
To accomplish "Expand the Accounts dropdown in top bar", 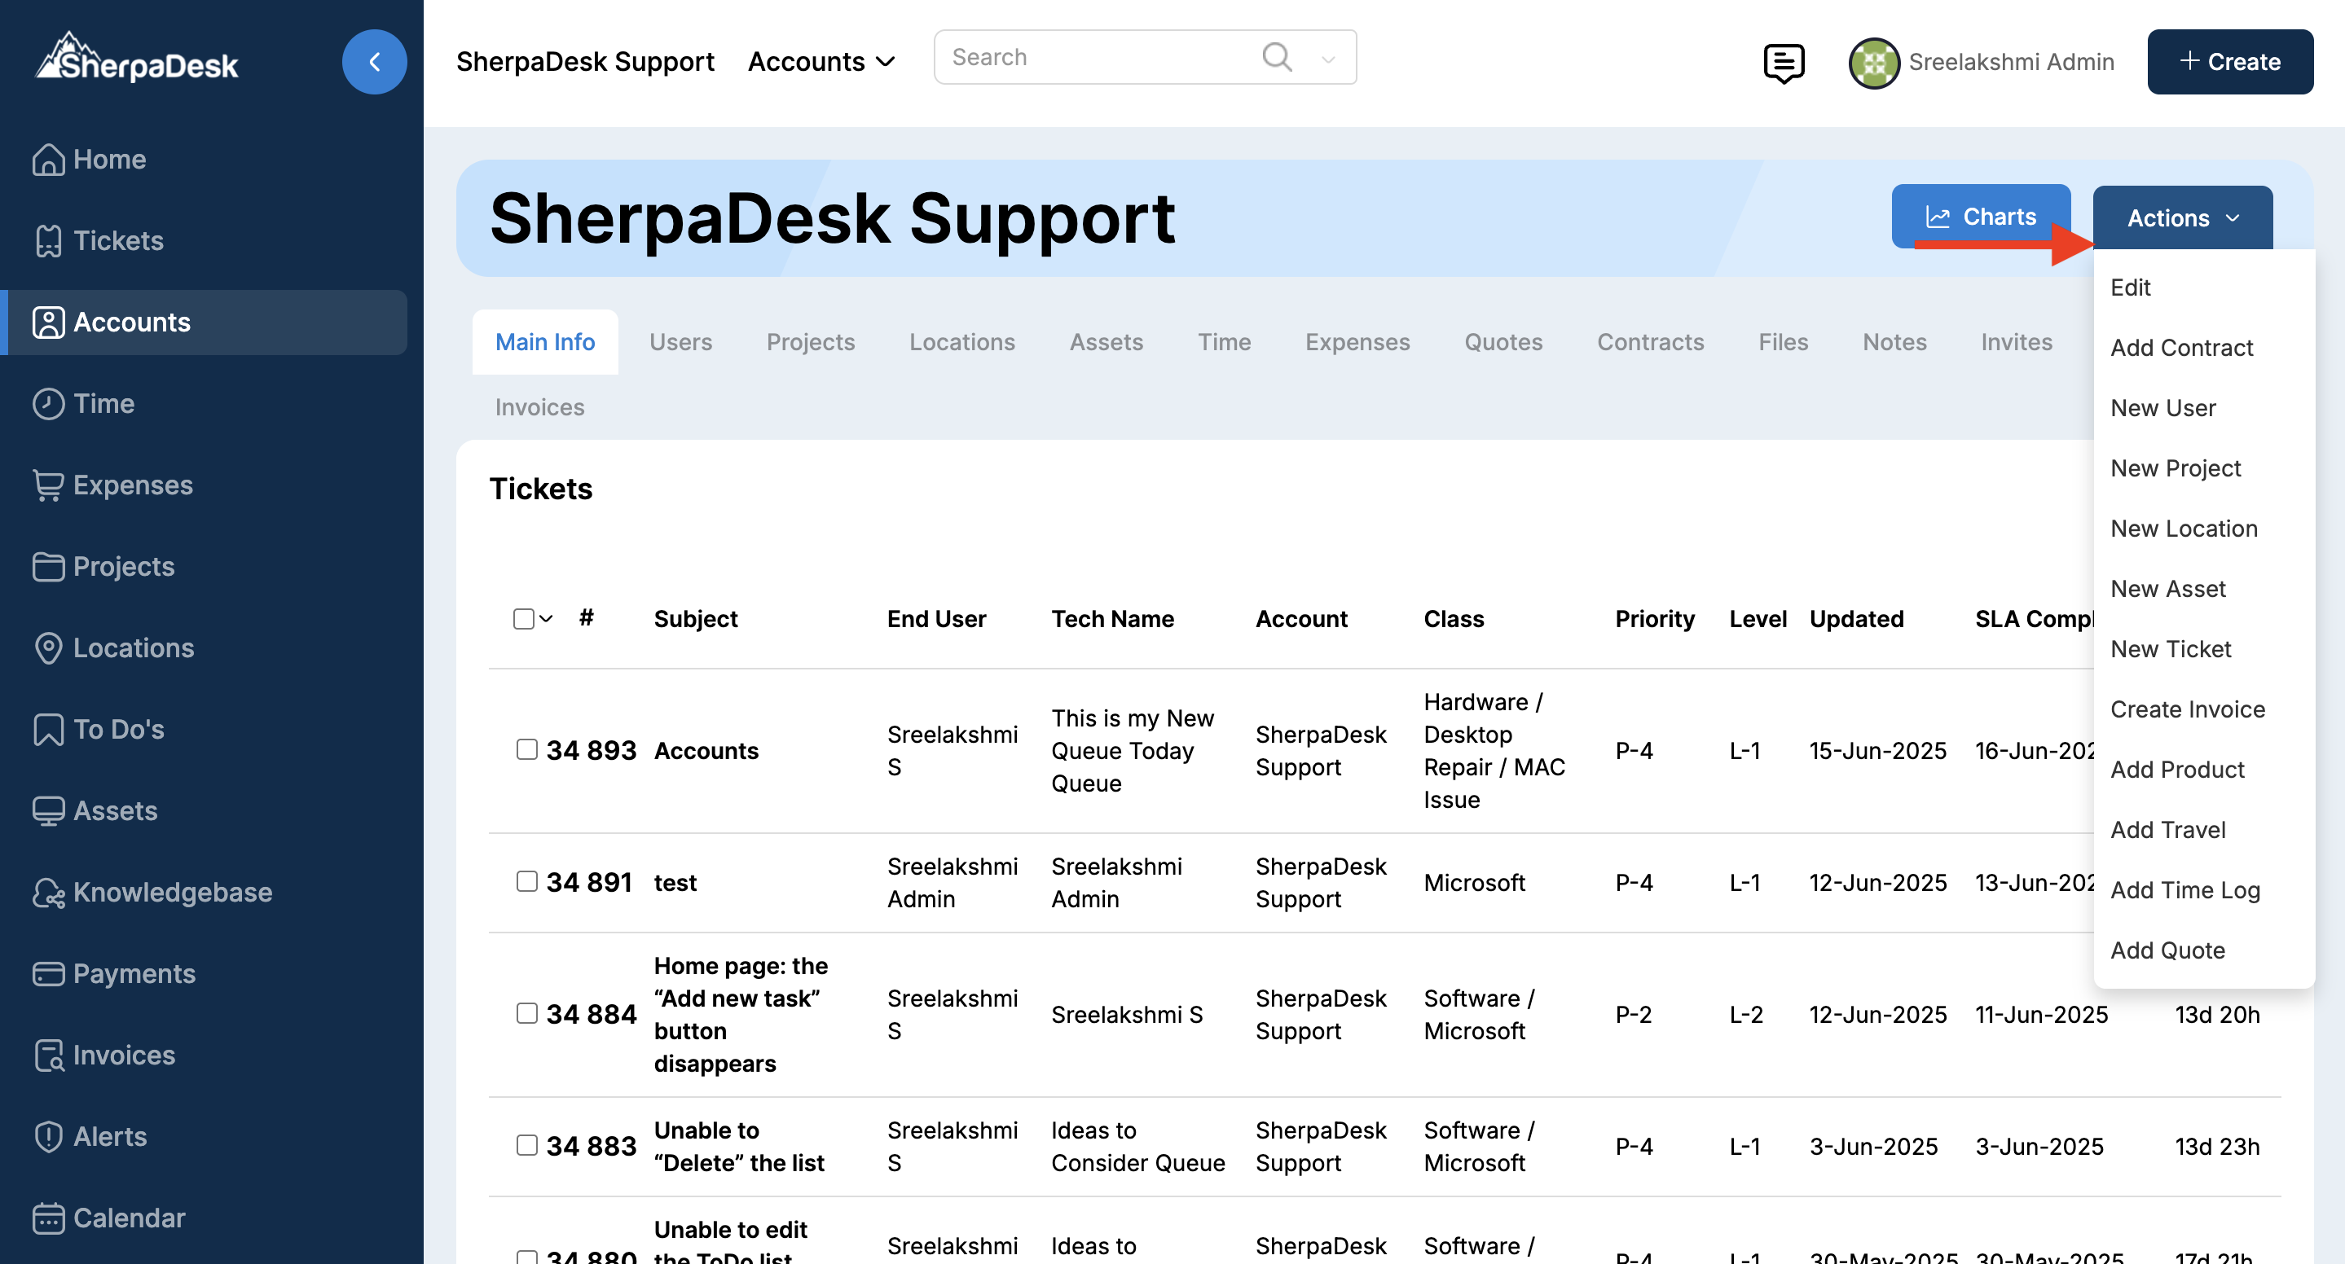I will (x=821, y=62).
